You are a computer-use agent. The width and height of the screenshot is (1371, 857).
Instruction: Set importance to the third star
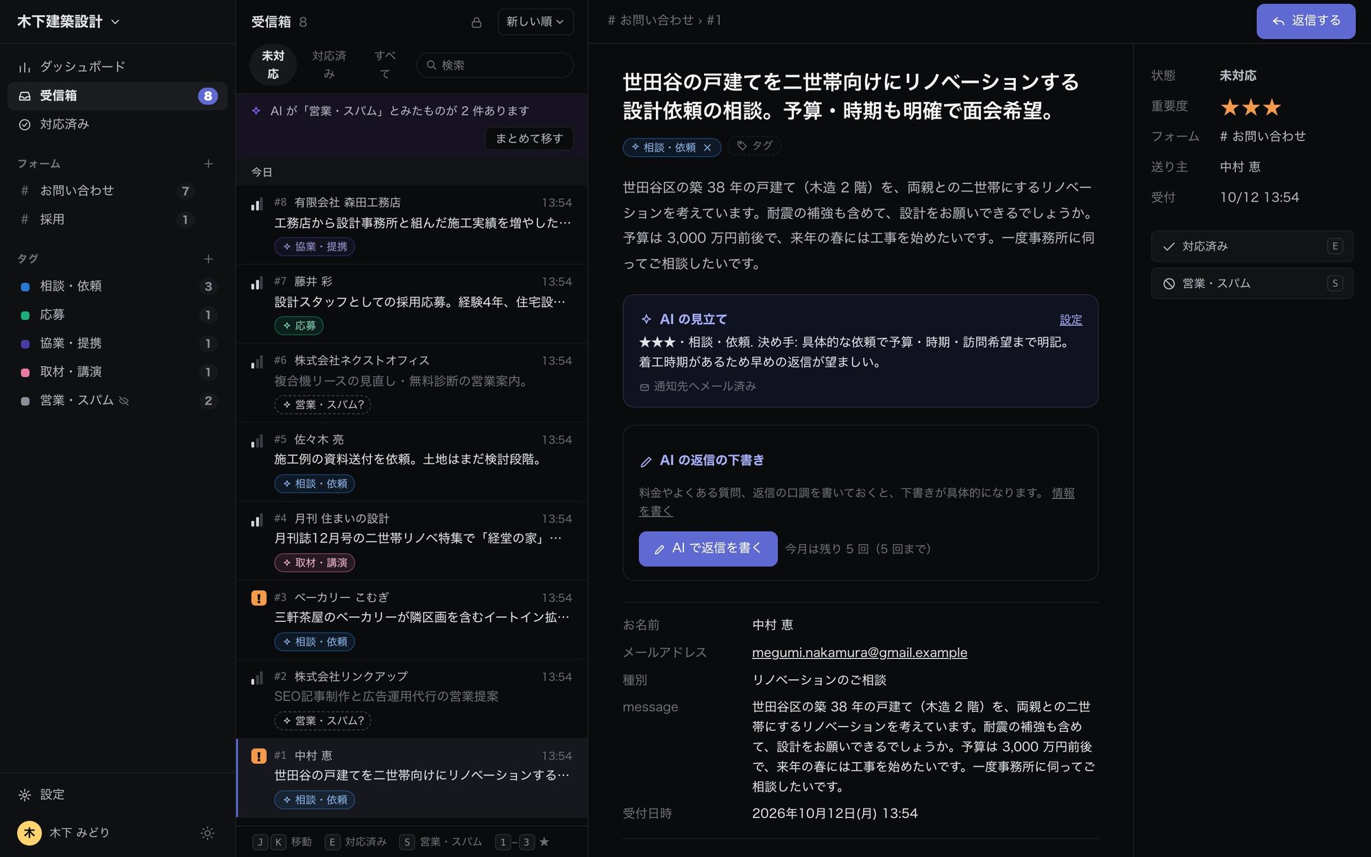tap(1272, 107)
